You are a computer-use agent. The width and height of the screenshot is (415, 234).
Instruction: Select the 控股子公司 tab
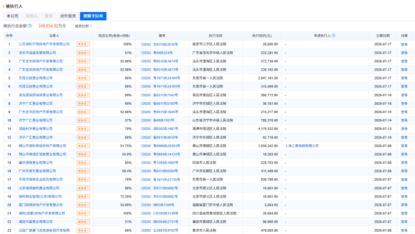[x=93, y=16]
